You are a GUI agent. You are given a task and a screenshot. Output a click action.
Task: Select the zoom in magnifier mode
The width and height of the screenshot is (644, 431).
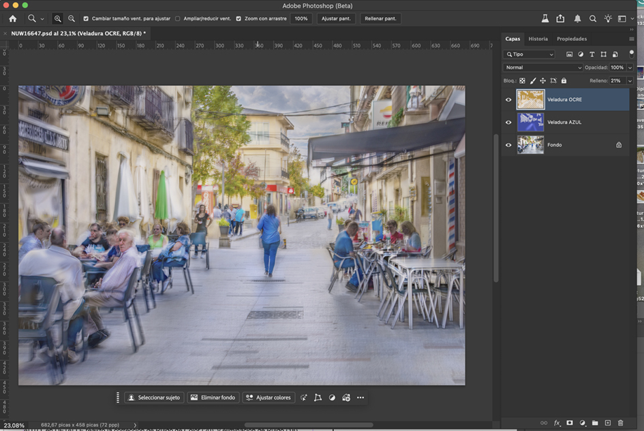(x=57, y=18)
